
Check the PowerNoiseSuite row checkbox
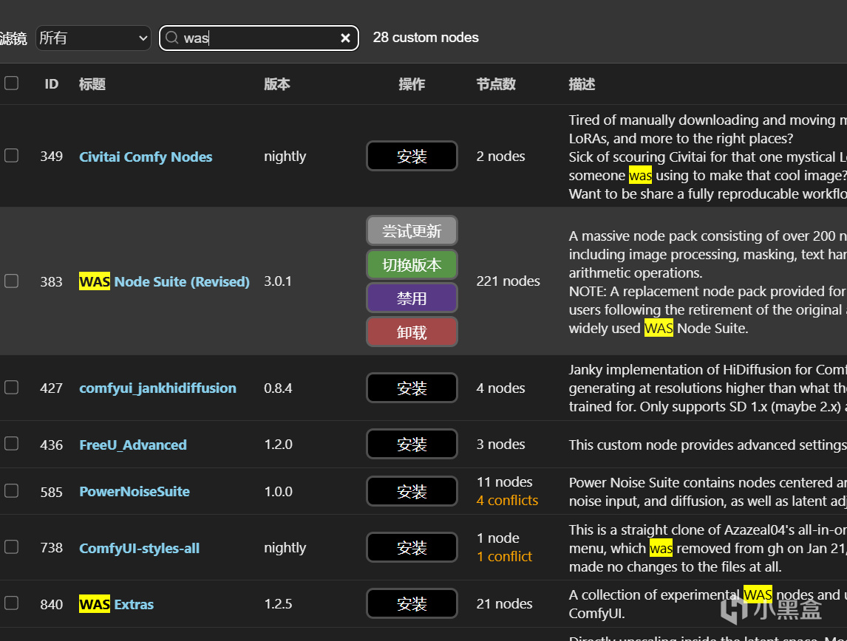[11, 490]
